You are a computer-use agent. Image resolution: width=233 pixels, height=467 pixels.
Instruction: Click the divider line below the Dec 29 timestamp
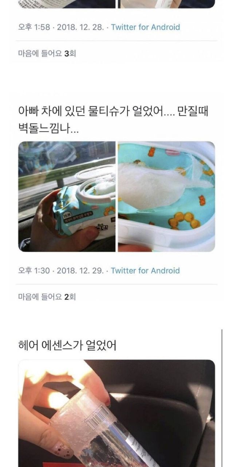pos(116,284)
